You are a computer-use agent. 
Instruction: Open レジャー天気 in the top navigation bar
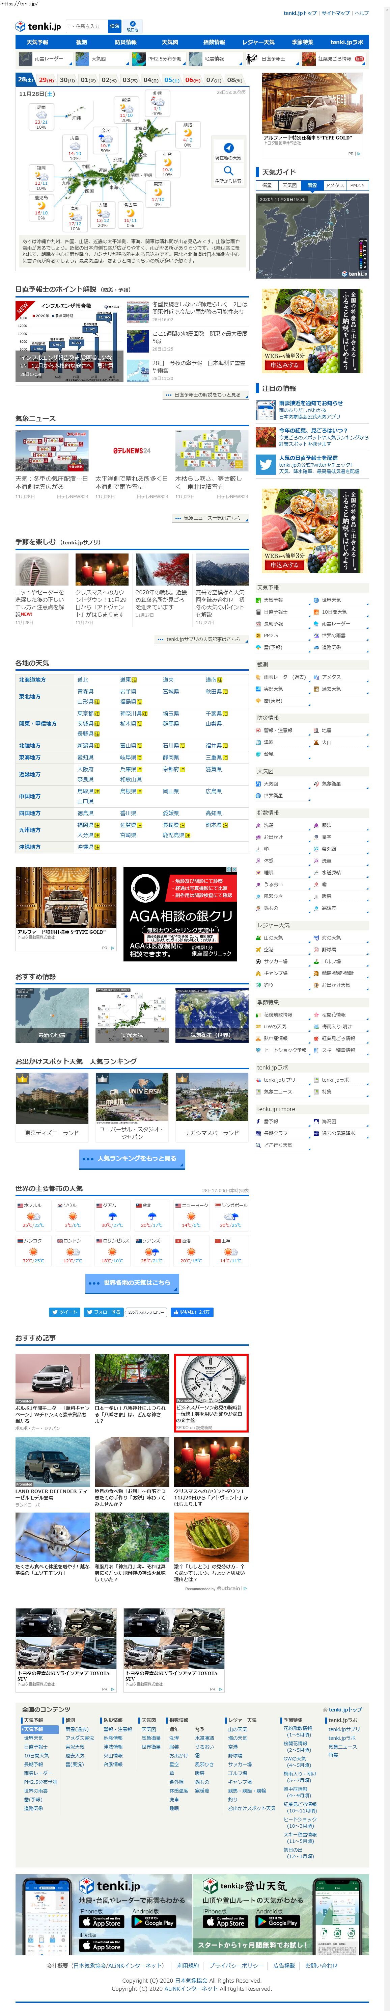pyautogui.click(x=258, y=42)
